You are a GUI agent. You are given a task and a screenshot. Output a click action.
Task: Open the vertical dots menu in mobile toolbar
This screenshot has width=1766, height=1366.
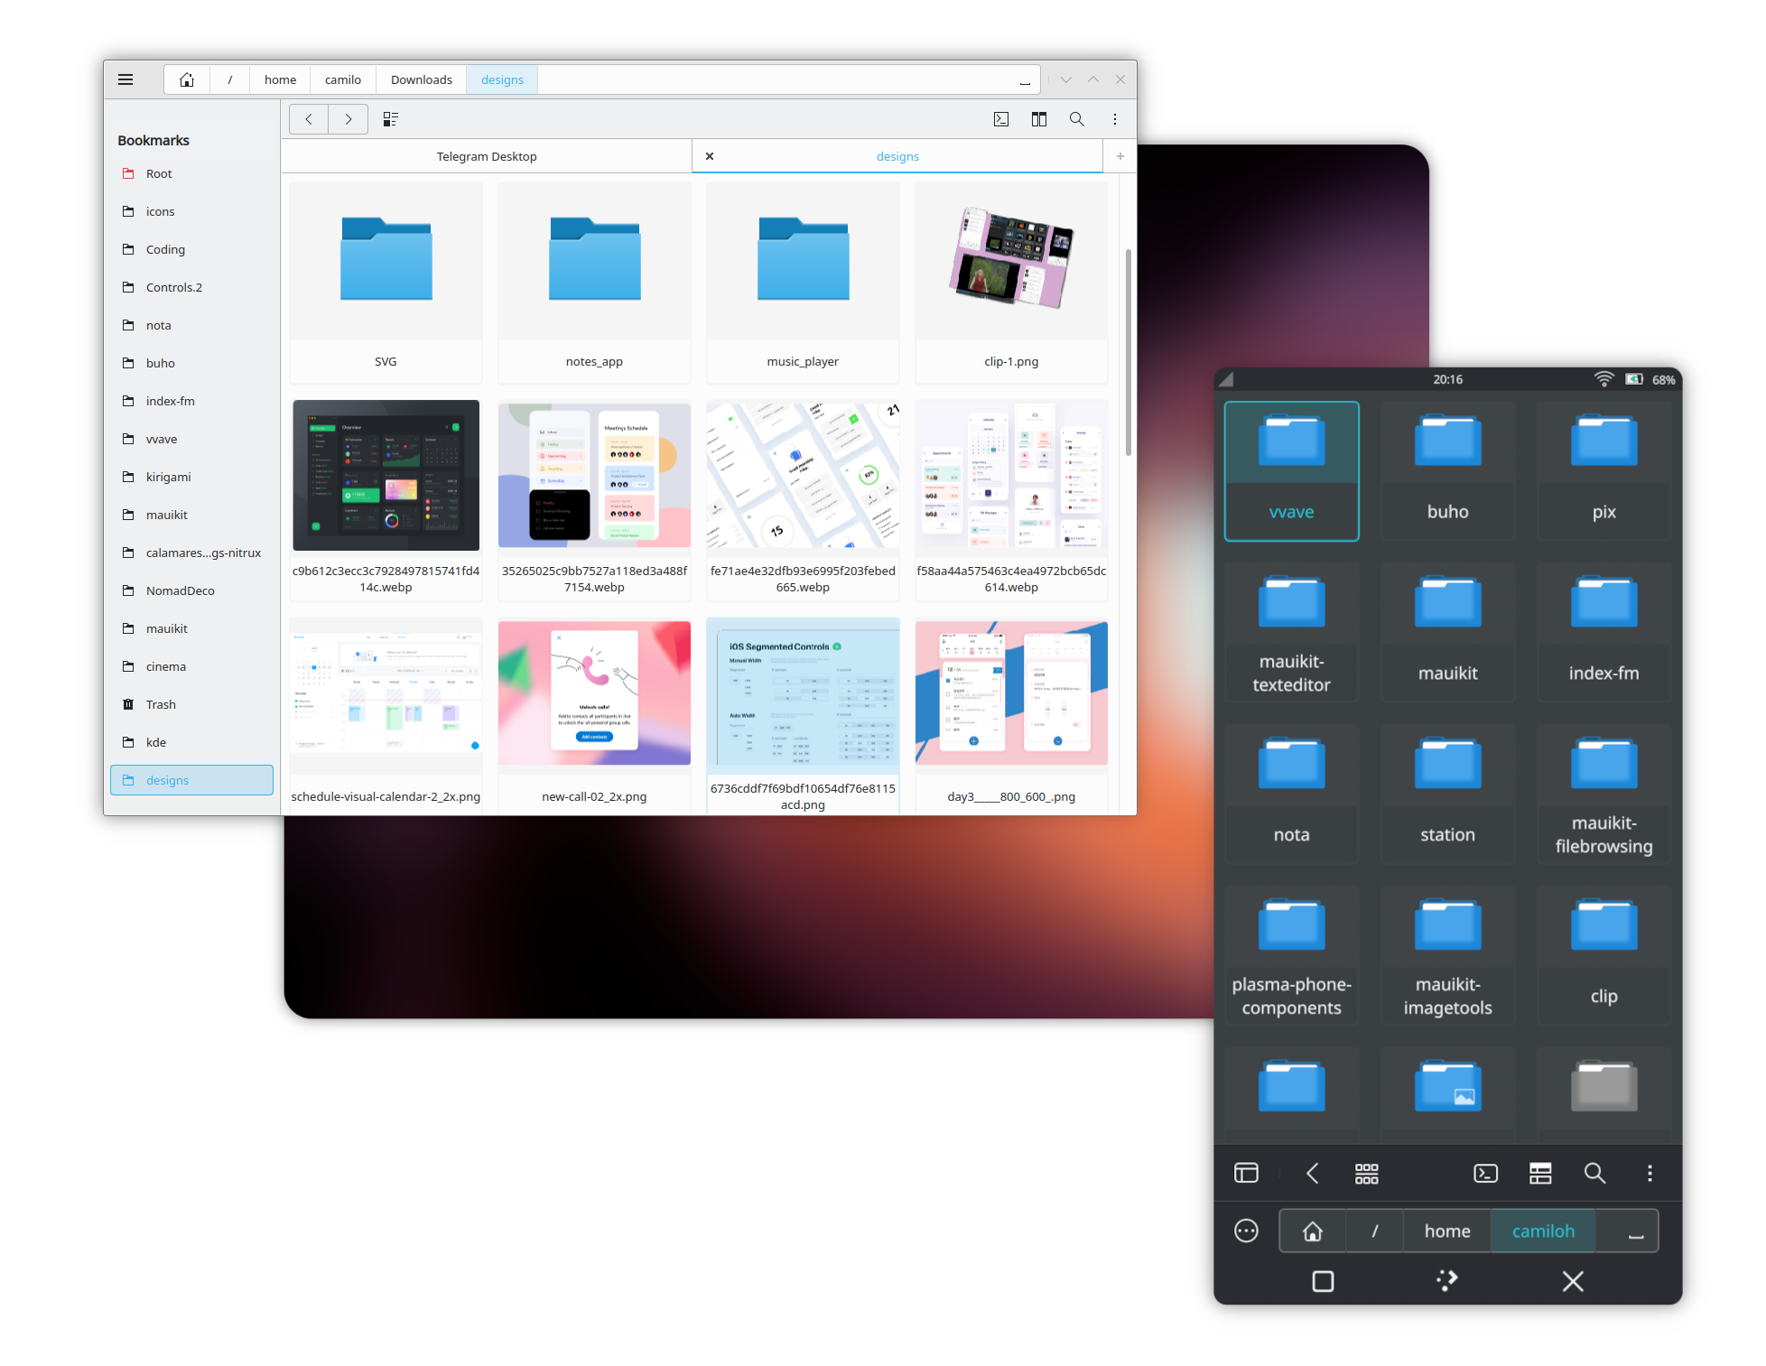point(1650,1173)
